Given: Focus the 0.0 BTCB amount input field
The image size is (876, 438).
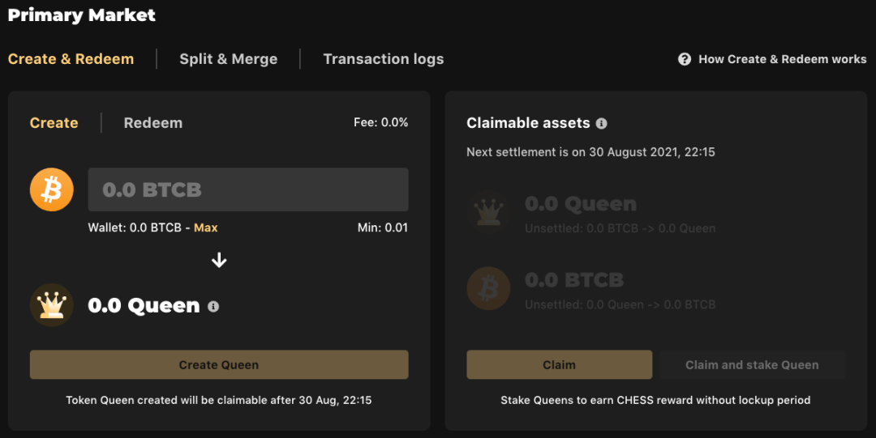Looking at the screenshot, I should pyautogui.click(x=248, y=189).
